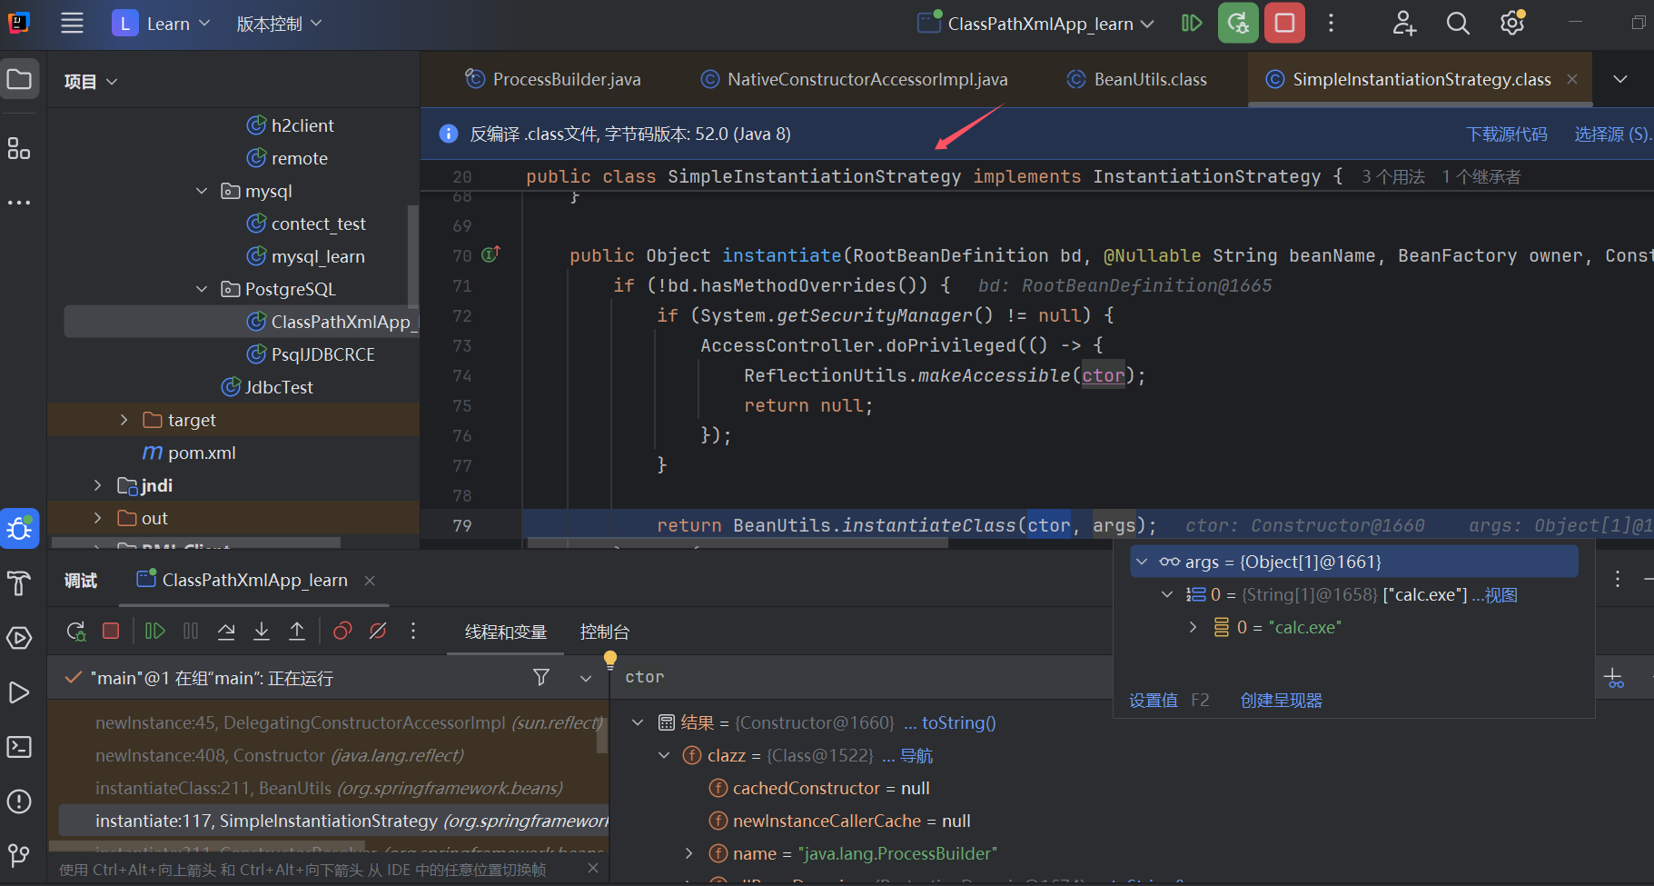
Task: Open the Structure tool window icon
Action: [x=19, y=148]
